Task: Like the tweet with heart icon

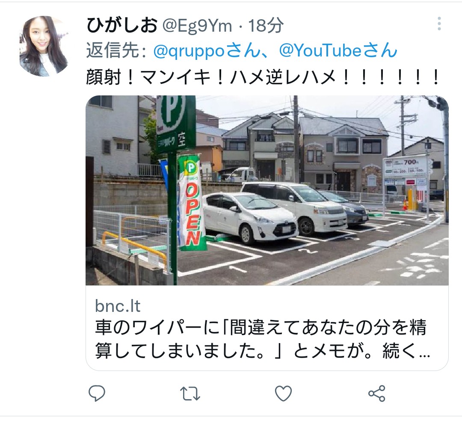Action: pyautogui.click(x=283, y=394)
